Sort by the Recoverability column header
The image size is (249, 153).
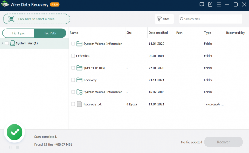[236, 33]
